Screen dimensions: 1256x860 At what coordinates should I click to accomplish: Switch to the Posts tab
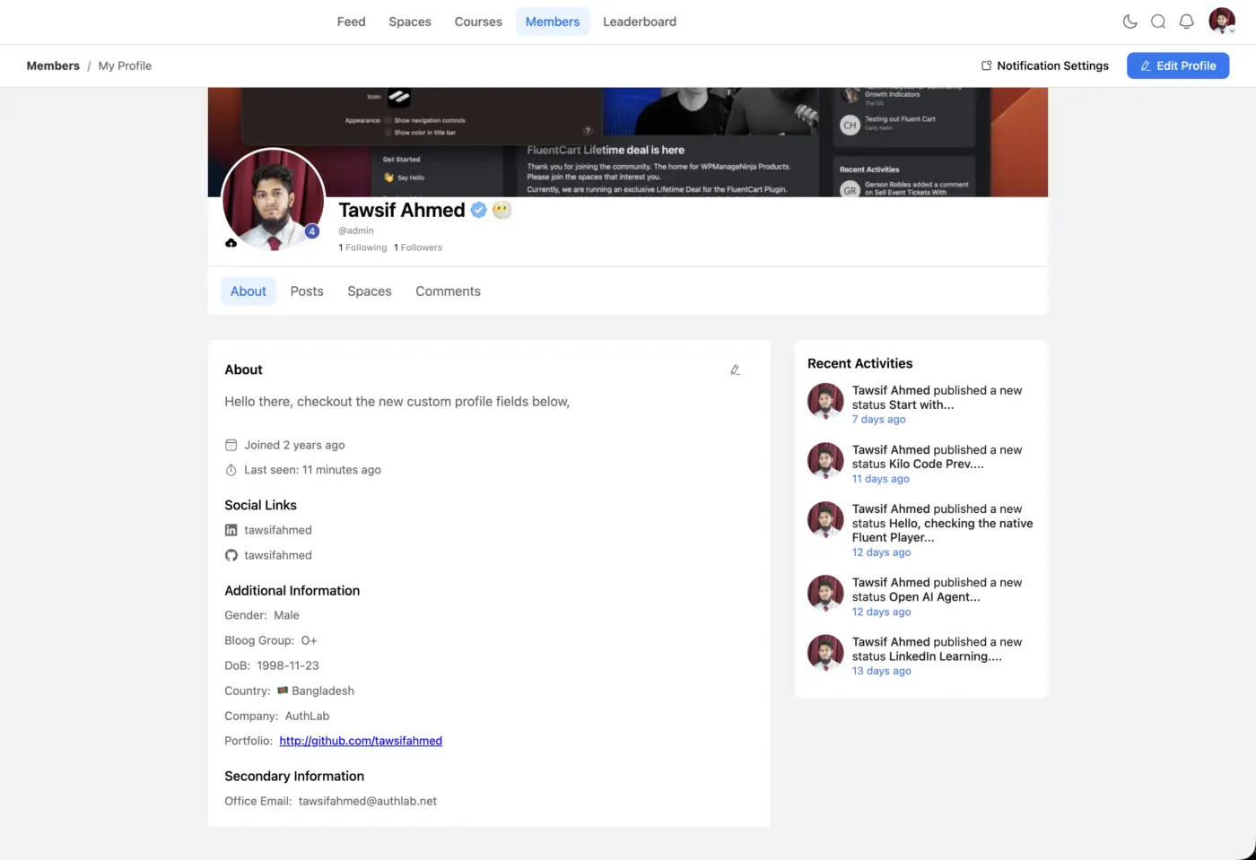pyautogui.click(x=307, y=291)
